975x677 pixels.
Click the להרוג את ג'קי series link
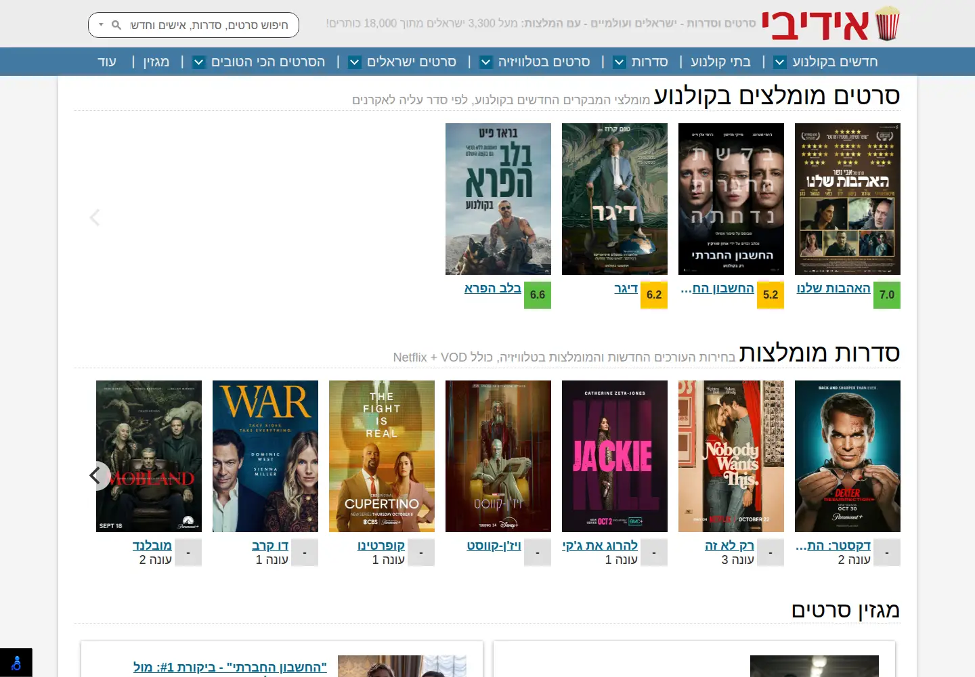(600, 546)
